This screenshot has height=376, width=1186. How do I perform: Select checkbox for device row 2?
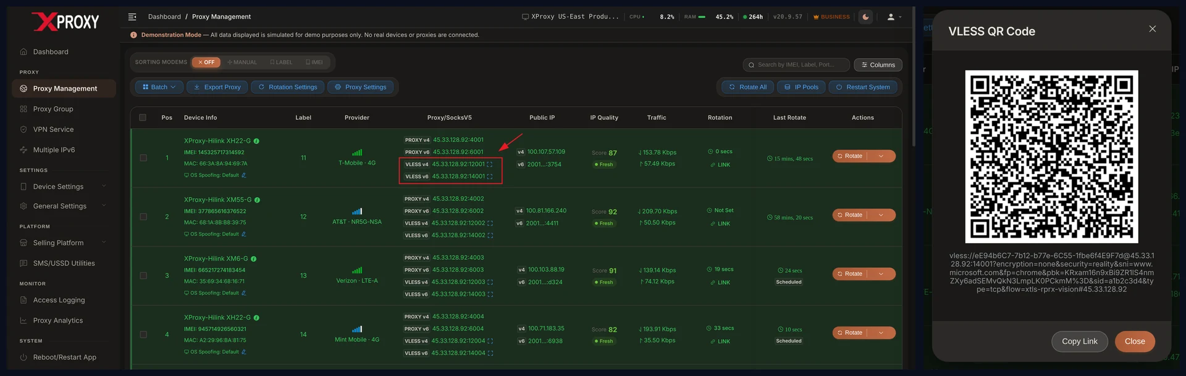(x=143, y=217)
